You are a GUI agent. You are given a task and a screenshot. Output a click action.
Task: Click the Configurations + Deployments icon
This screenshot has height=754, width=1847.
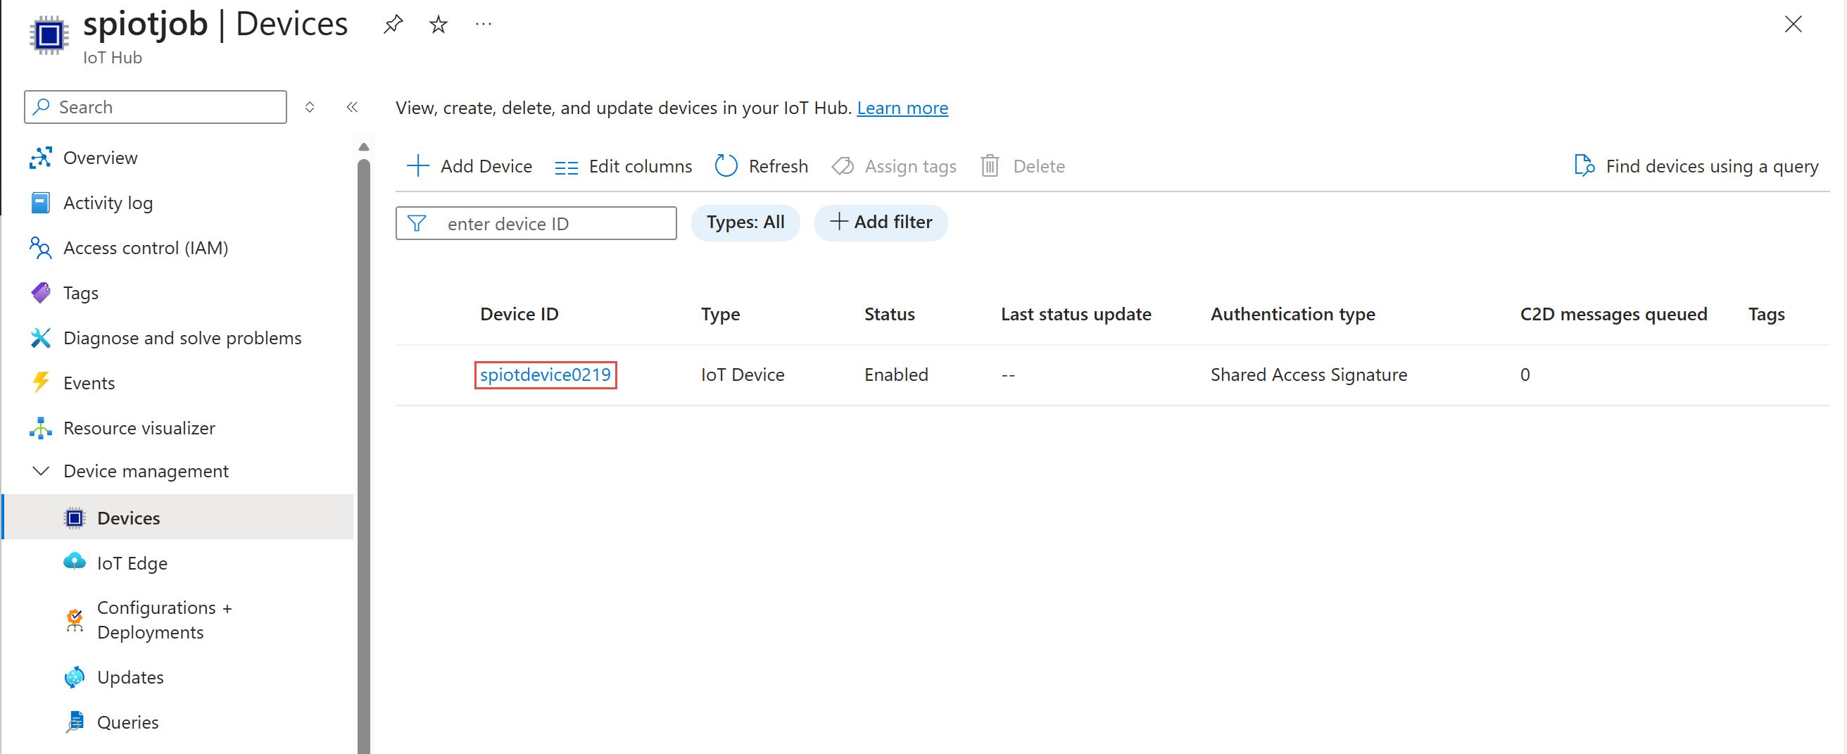pyautogui.click(x=75, y=620)
